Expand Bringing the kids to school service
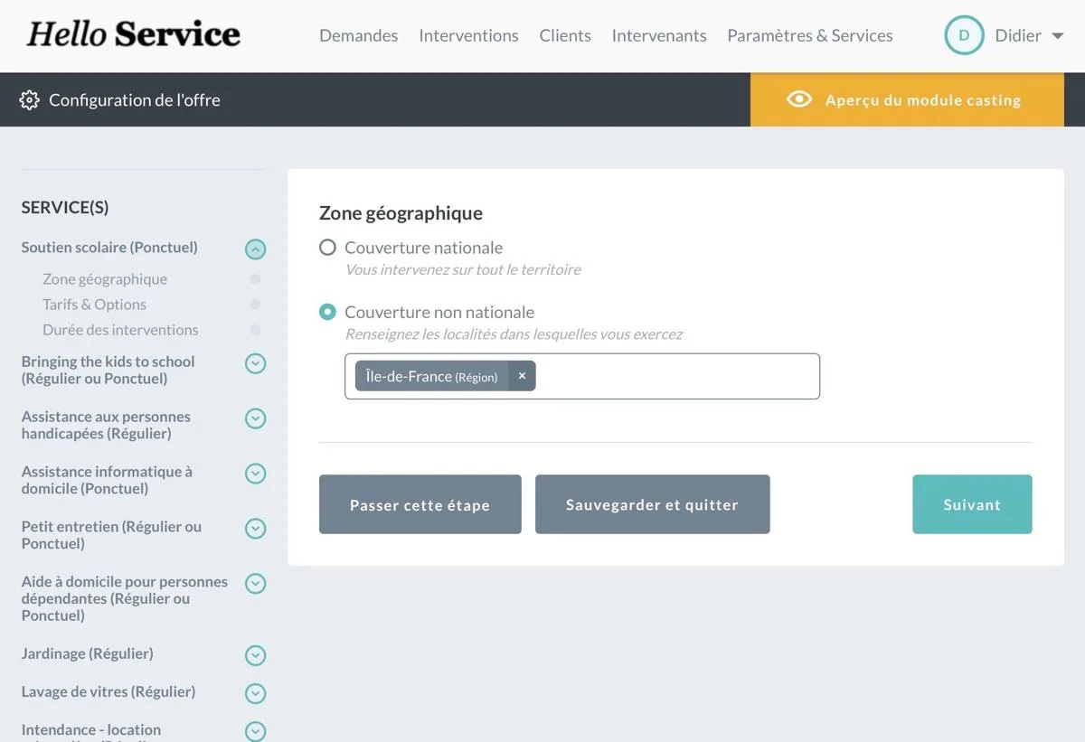 pyautogui.click(x=256, y=363)
